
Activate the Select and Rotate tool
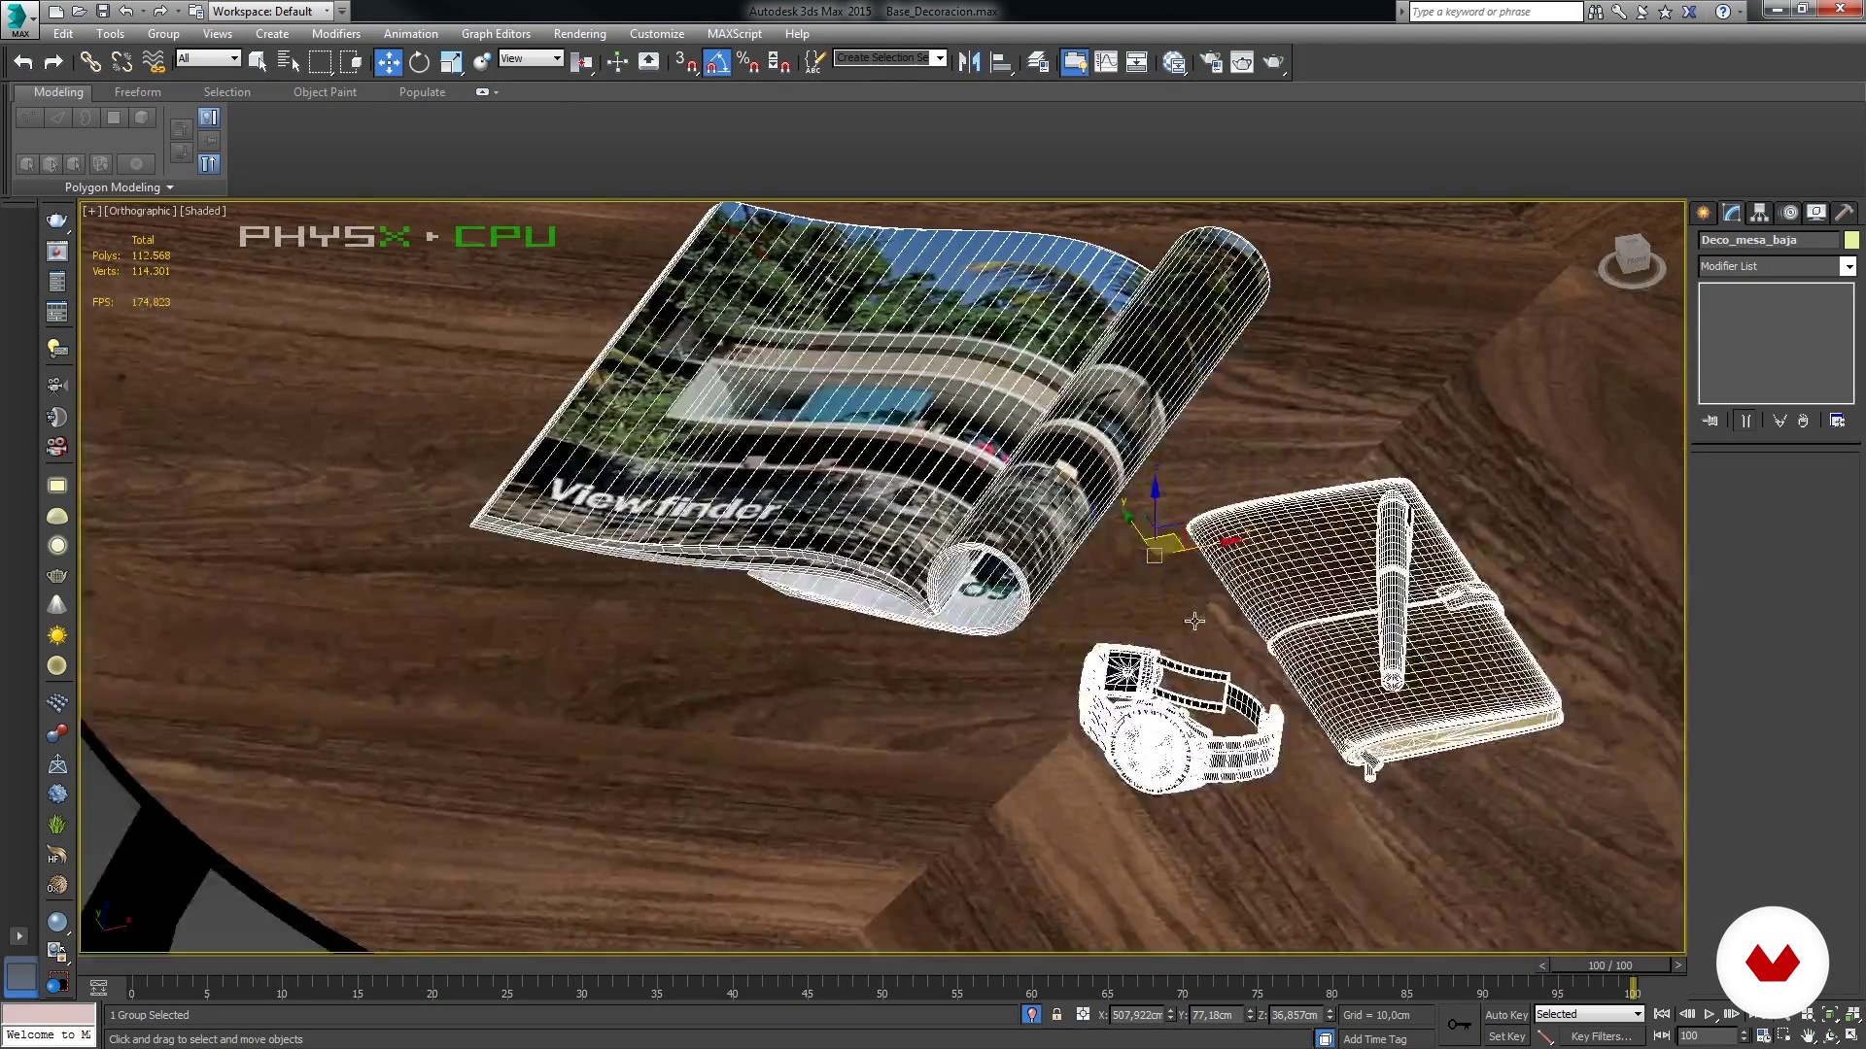pyautogui.click(x=419, y=62)
